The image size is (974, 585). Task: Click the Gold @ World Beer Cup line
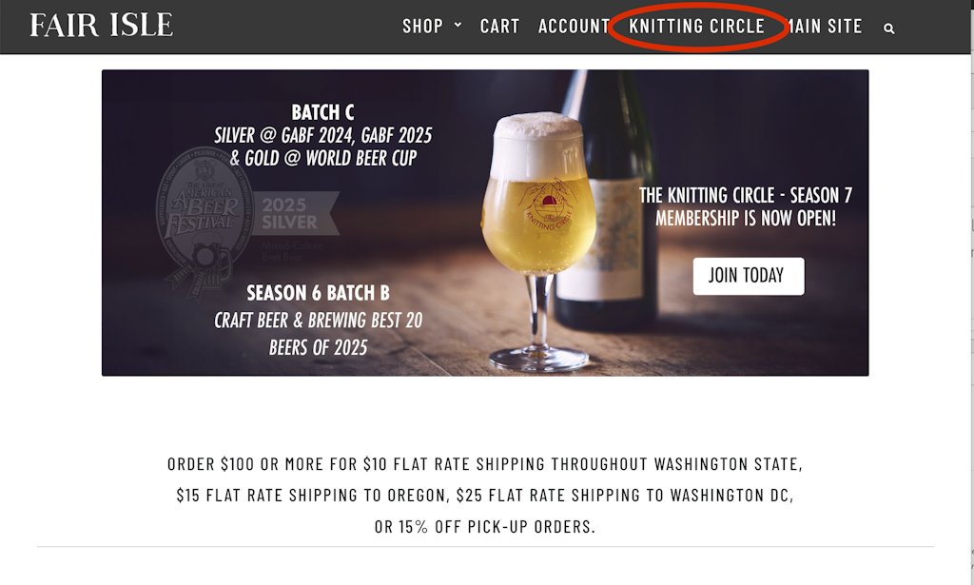(x=323, y=158)
